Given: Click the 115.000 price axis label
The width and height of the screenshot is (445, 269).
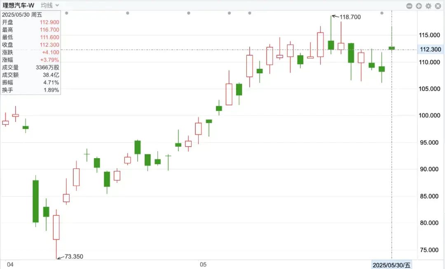Looking at the screenshot, I should coord(429,35).
